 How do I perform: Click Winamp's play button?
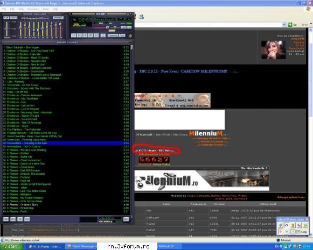point(79,35)
